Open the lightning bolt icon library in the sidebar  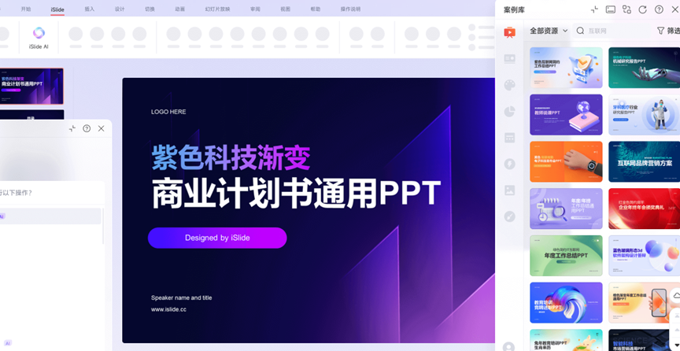point(509,164)
